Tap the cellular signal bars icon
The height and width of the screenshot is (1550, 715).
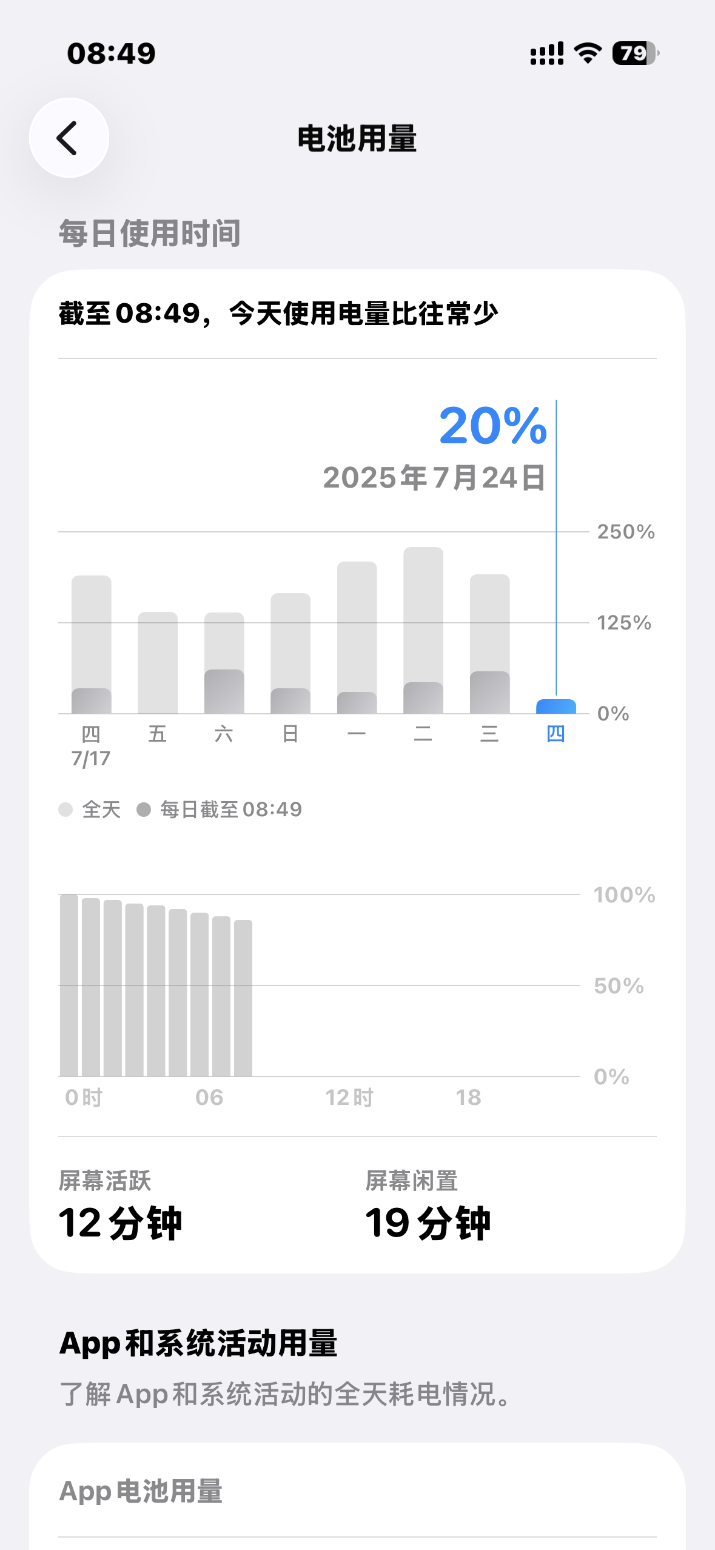[x=546, y=53]
